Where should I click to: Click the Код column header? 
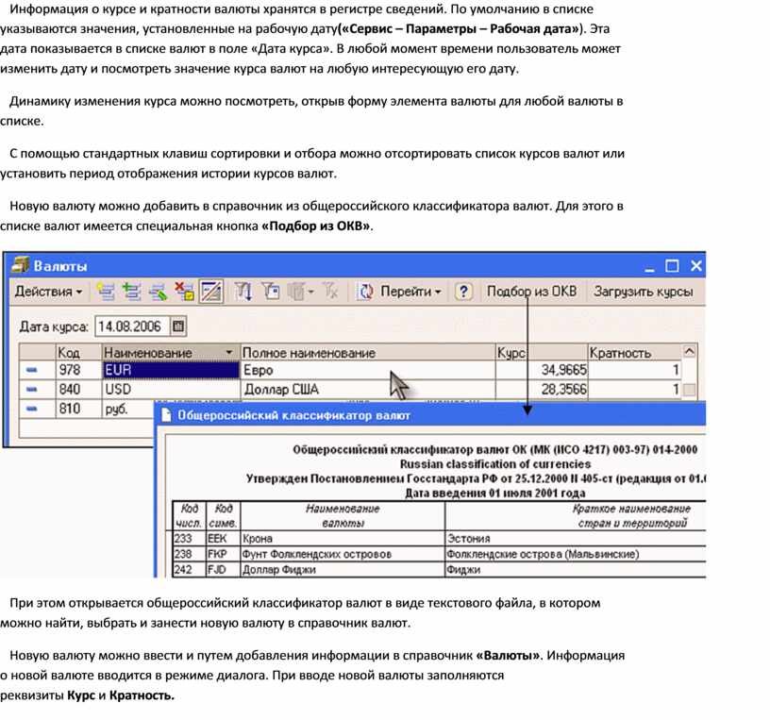coord(78,353)
